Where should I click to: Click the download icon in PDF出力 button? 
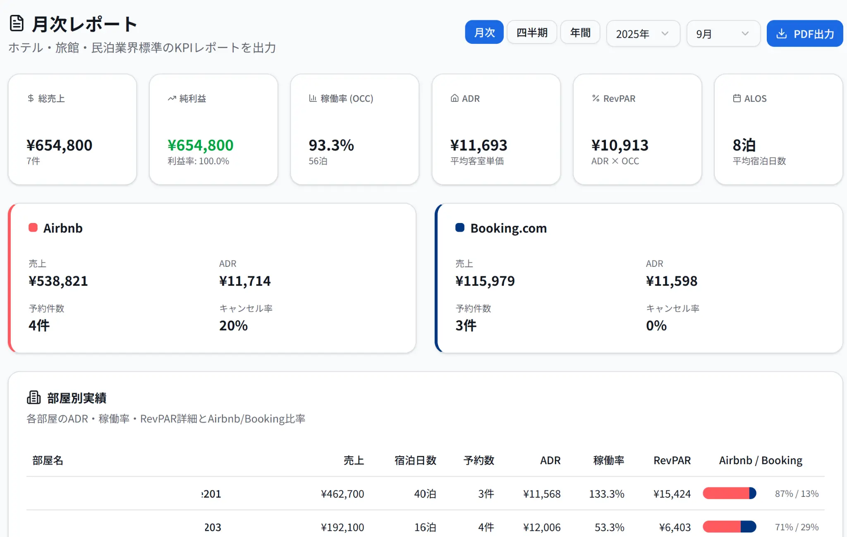point(781,34)
